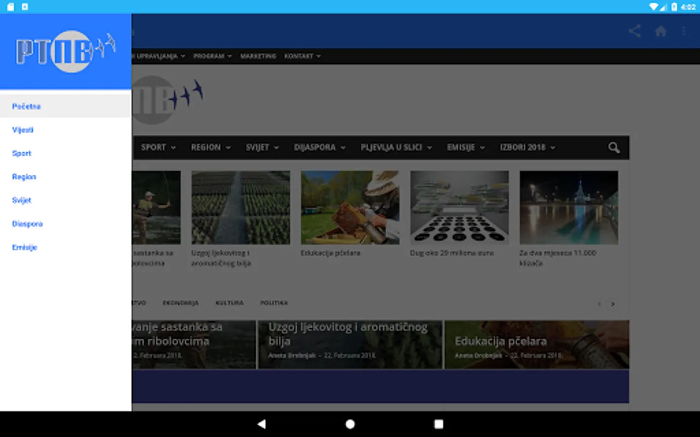This screenshot has width=700, height=437.
Task: Open beekeeper article thumbnail
Action: (350, 207)
